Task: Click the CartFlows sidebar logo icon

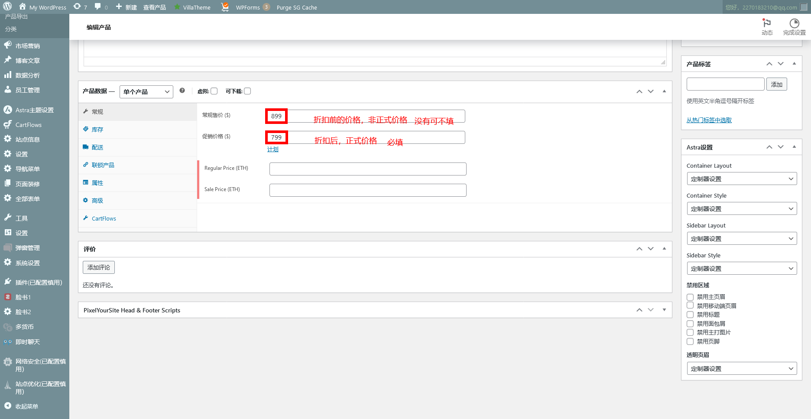Action: 8,124
